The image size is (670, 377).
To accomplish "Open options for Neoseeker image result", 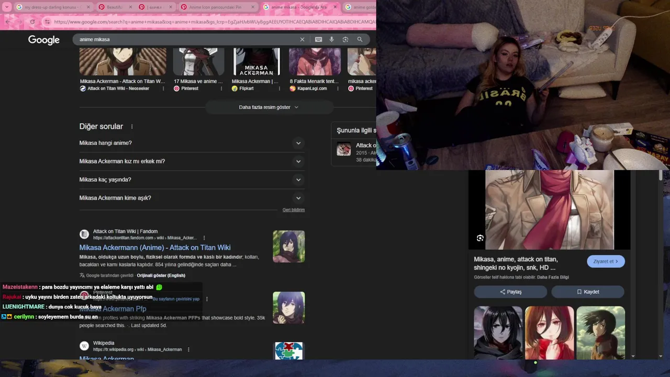I will click(x=163, y=88).
